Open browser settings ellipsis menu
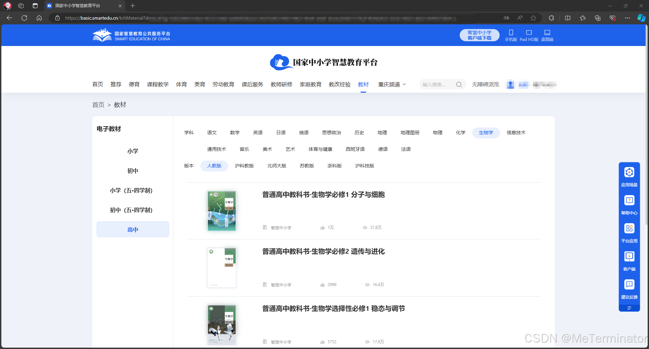 tap(627, 18)
